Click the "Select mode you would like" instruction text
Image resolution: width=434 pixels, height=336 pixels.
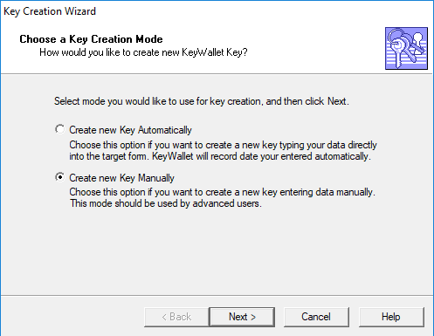(x=202, y=101)
